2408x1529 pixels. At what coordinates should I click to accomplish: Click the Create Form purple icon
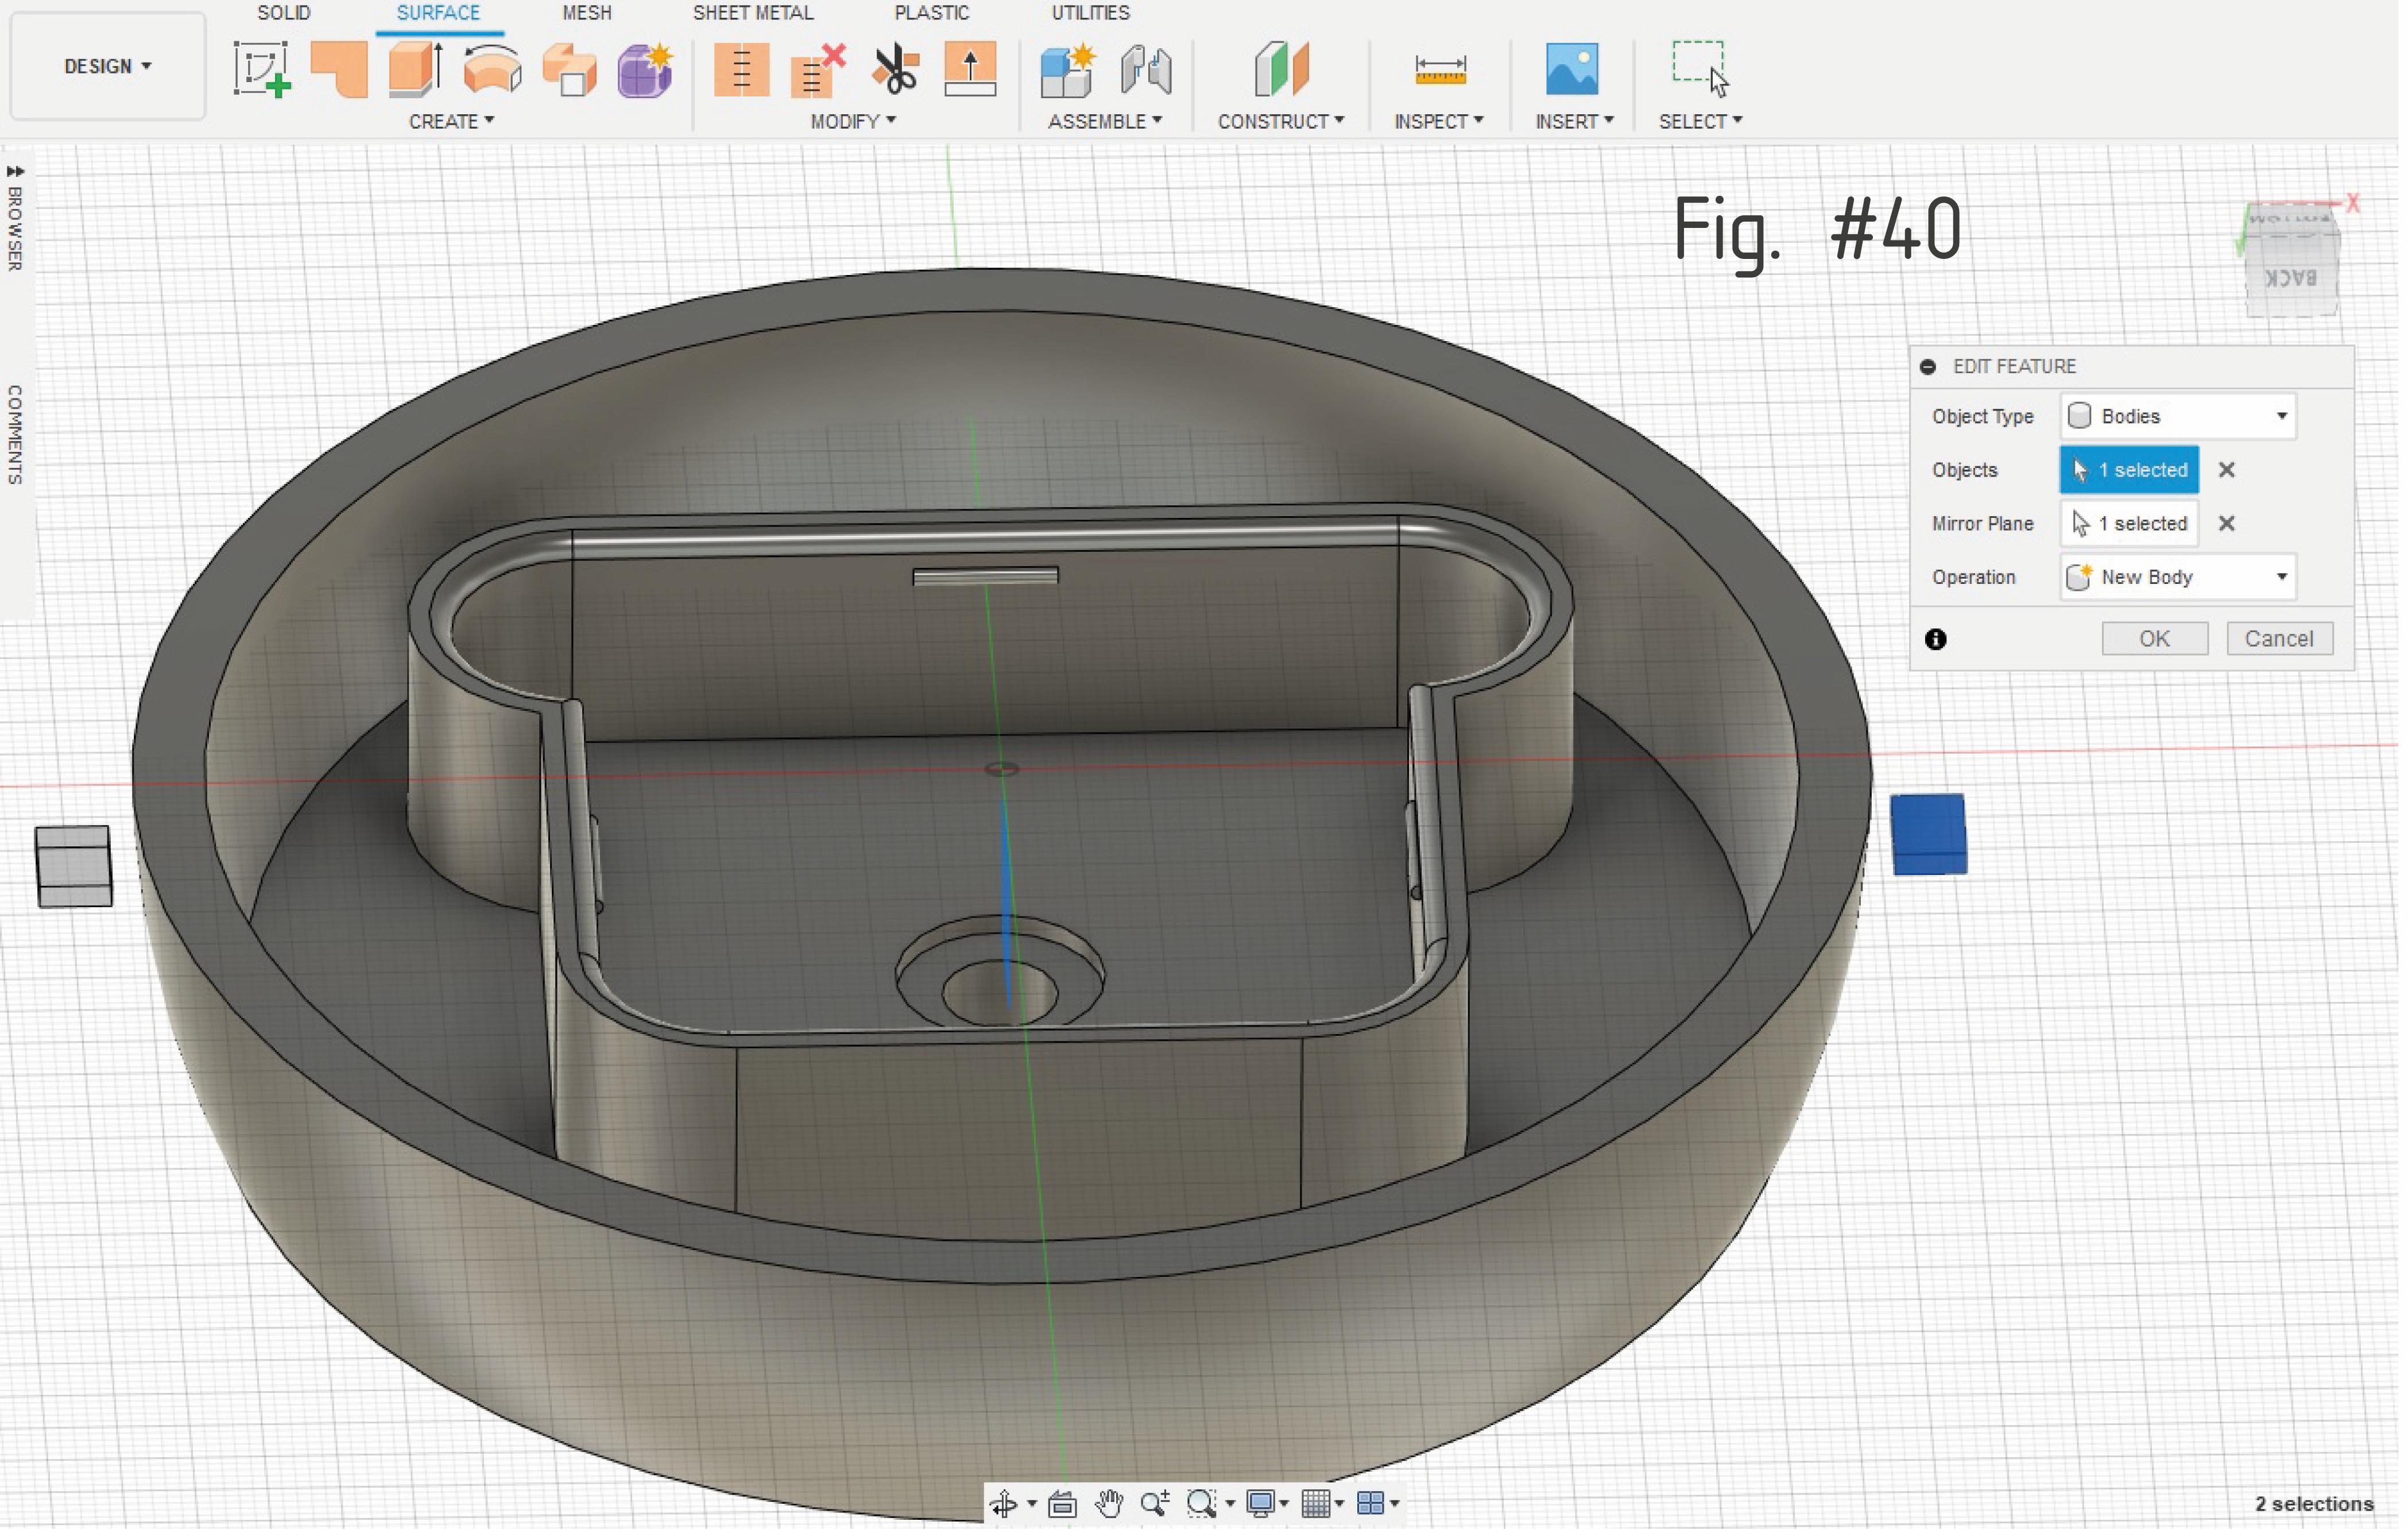point(645,69)
